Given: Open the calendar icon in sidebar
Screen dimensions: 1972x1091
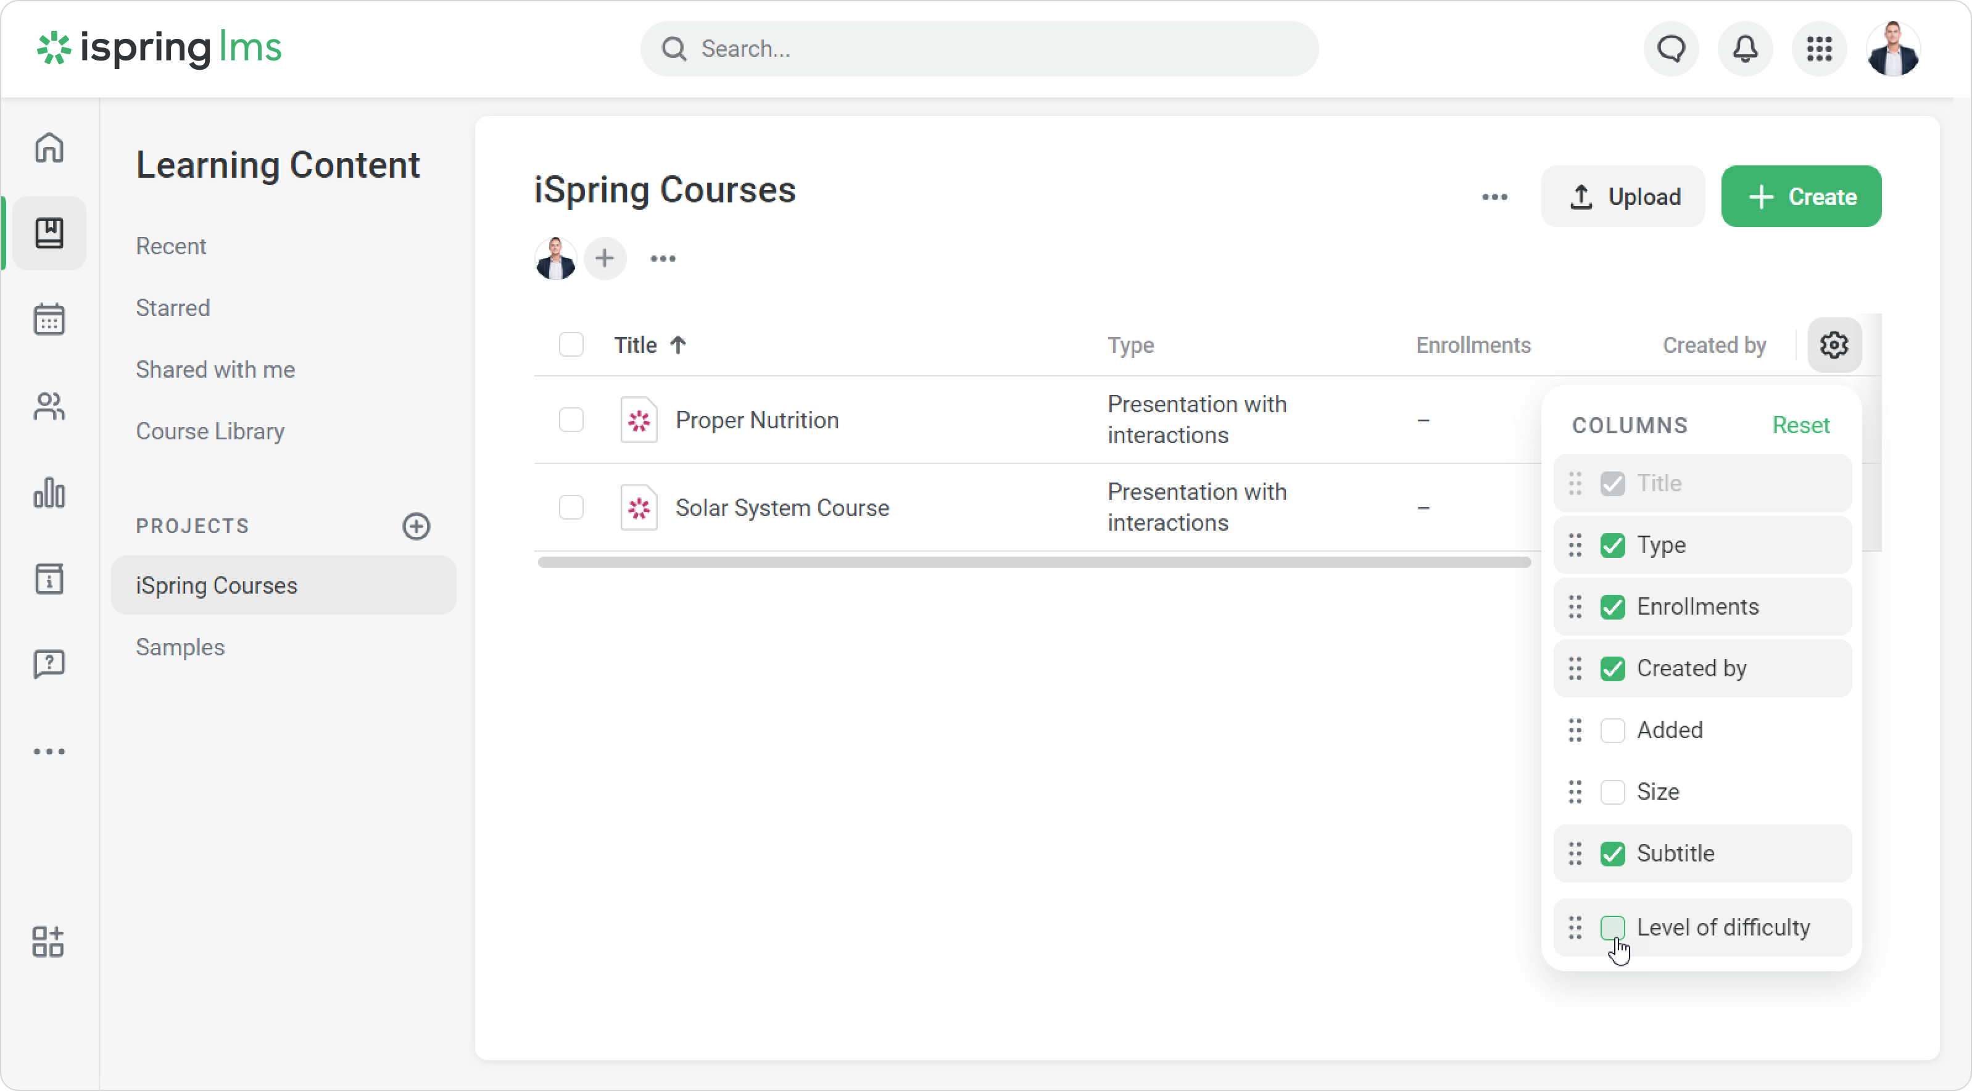Looking at the screenshot, I should coord(49,319).
